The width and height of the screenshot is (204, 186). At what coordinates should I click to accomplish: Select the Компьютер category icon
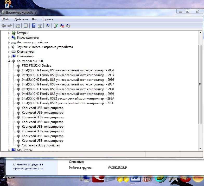point(14,56)
